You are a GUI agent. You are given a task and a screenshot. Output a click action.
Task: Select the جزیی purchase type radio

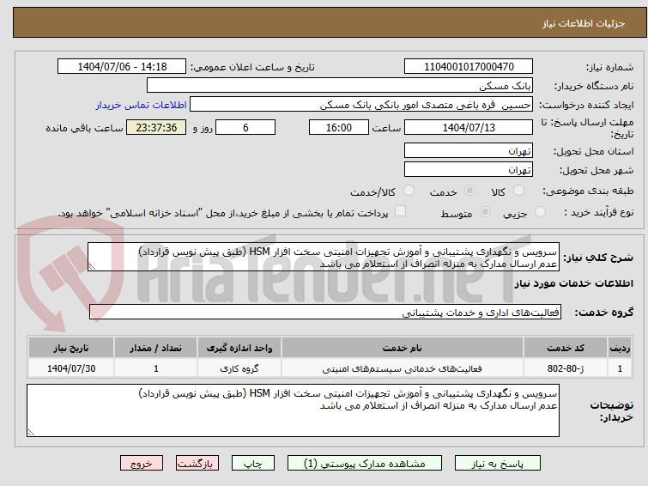point(540,212)
